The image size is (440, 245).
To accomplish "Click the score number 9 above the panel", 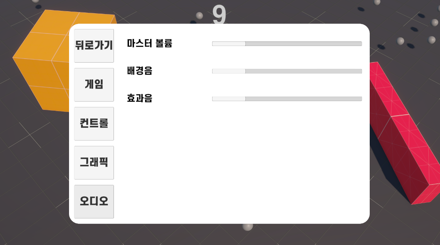I will pyautogui.click(x=219, y=14).
